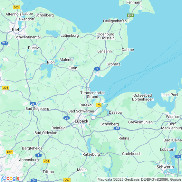Click the blue 21 shield near Bad Segeberg
This screenshot has width=182, height=182.
[33, 104]
